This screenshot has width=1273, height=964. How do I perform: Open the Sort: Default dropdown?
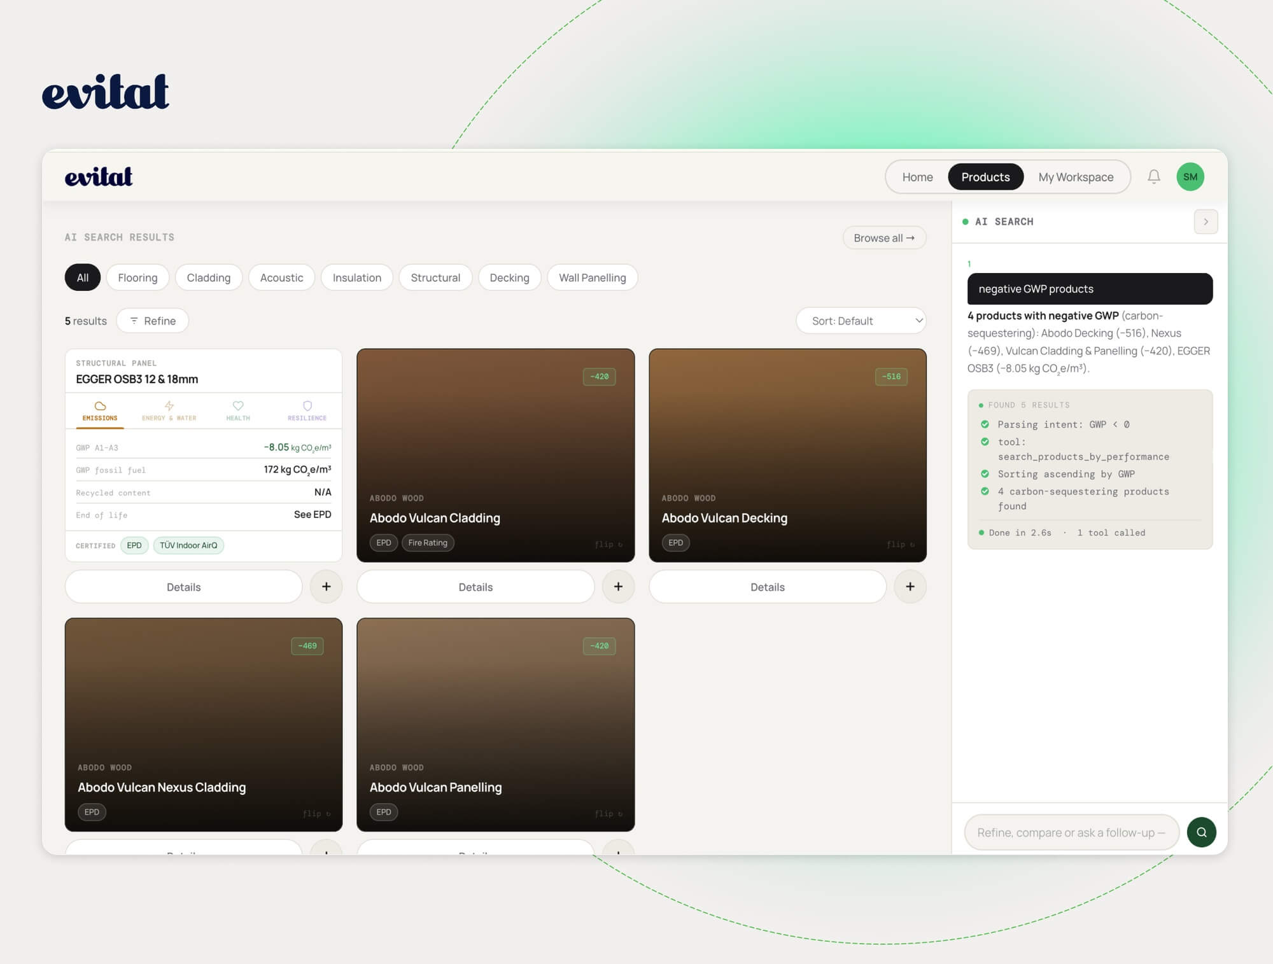pos(861,321)
